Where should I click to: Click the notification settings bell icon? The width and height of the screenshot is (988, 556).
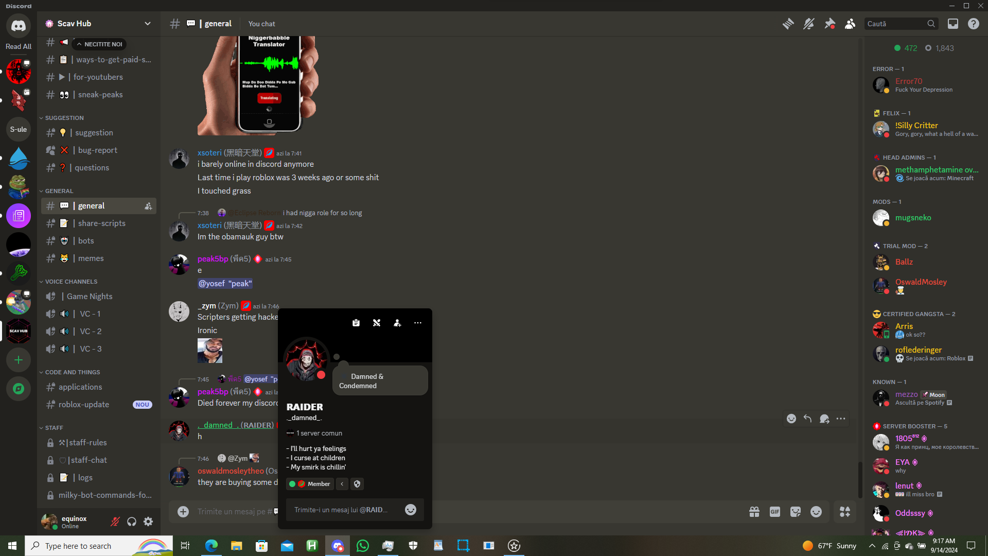pyautogui.click(x=808, y=24)
